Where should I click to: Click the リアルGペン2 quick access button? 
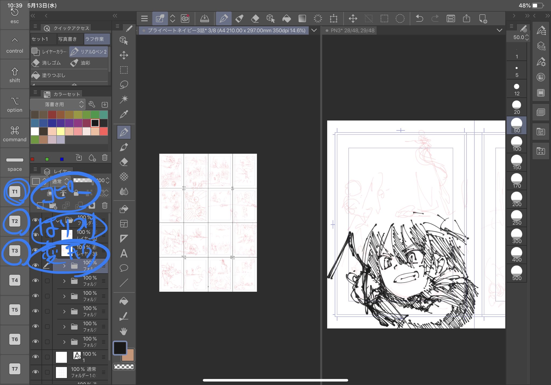click(x=89, y=52)
